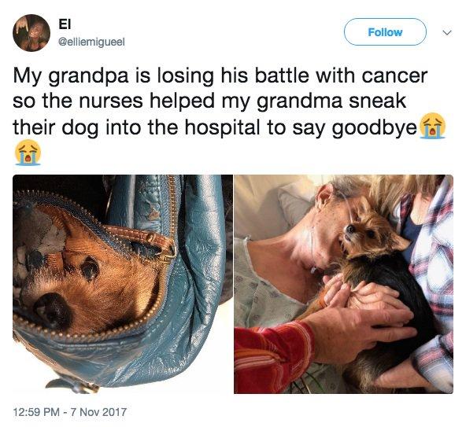Open El's profile avatar picture
Viewport: 466px width, 427px height.
click(31, 33)
